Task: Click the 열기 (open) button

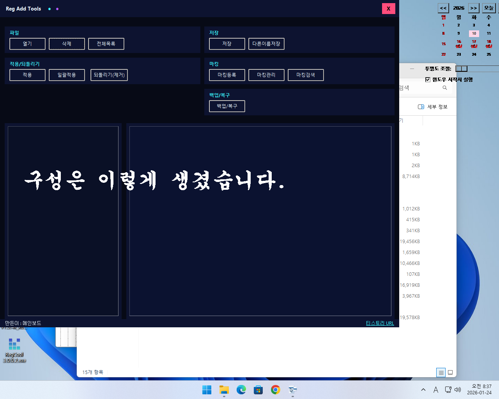Action: click(x=27, y=44)
